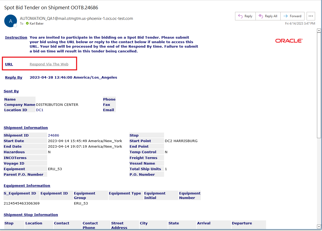Select Start Date value 2023-04-14 15:45:49
The height and width of the screenshot is (231, 322).
pos(85,141)
